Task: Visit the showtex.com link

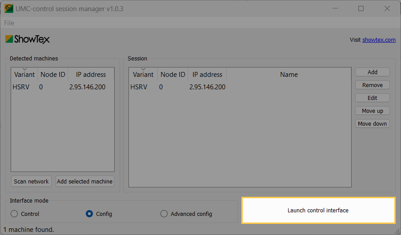Action: [x=378, y=40]
